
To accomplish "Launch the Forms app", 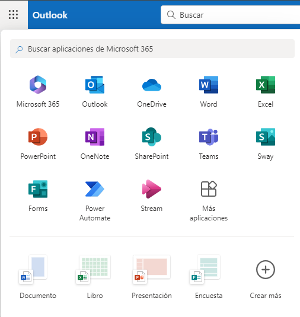I will click(x=38, y=196).
